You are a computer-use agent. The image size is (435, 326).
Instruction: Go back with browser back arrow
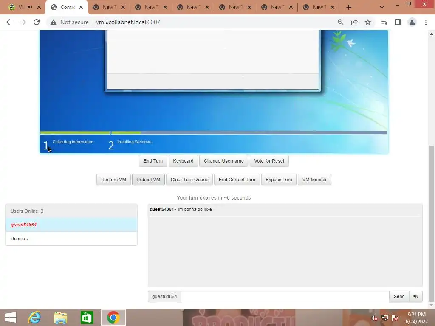9,22
